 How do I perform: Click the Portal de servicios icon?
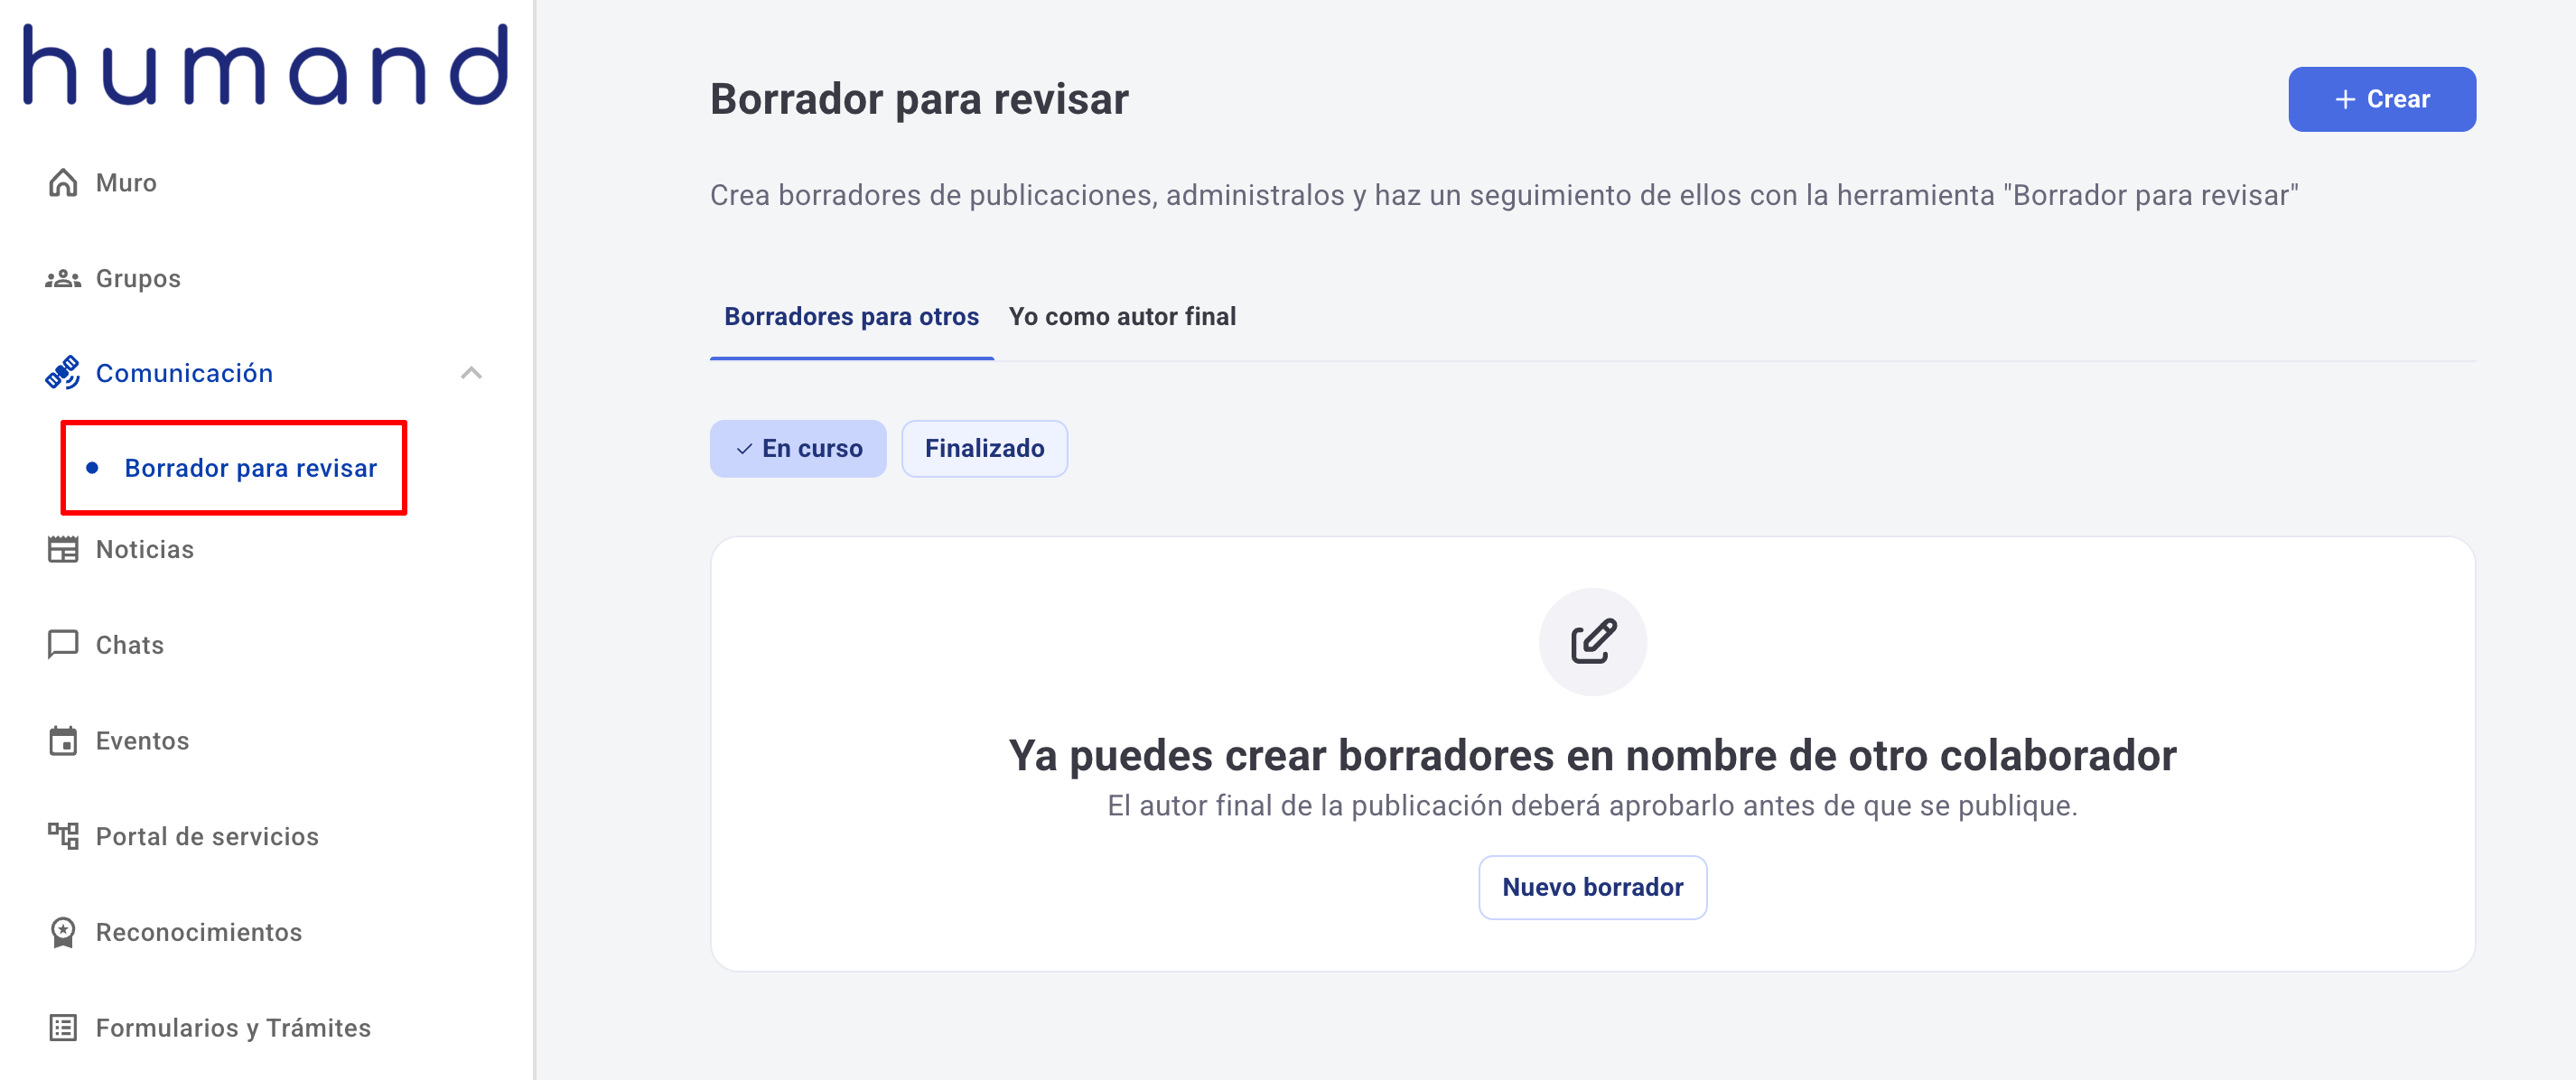63,836
